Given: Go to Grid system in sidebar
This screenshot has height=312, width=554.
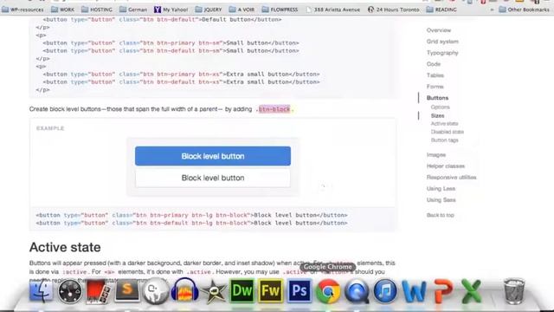Looking at the screenshot, I should pyautogui.click(x=442, y=42).
